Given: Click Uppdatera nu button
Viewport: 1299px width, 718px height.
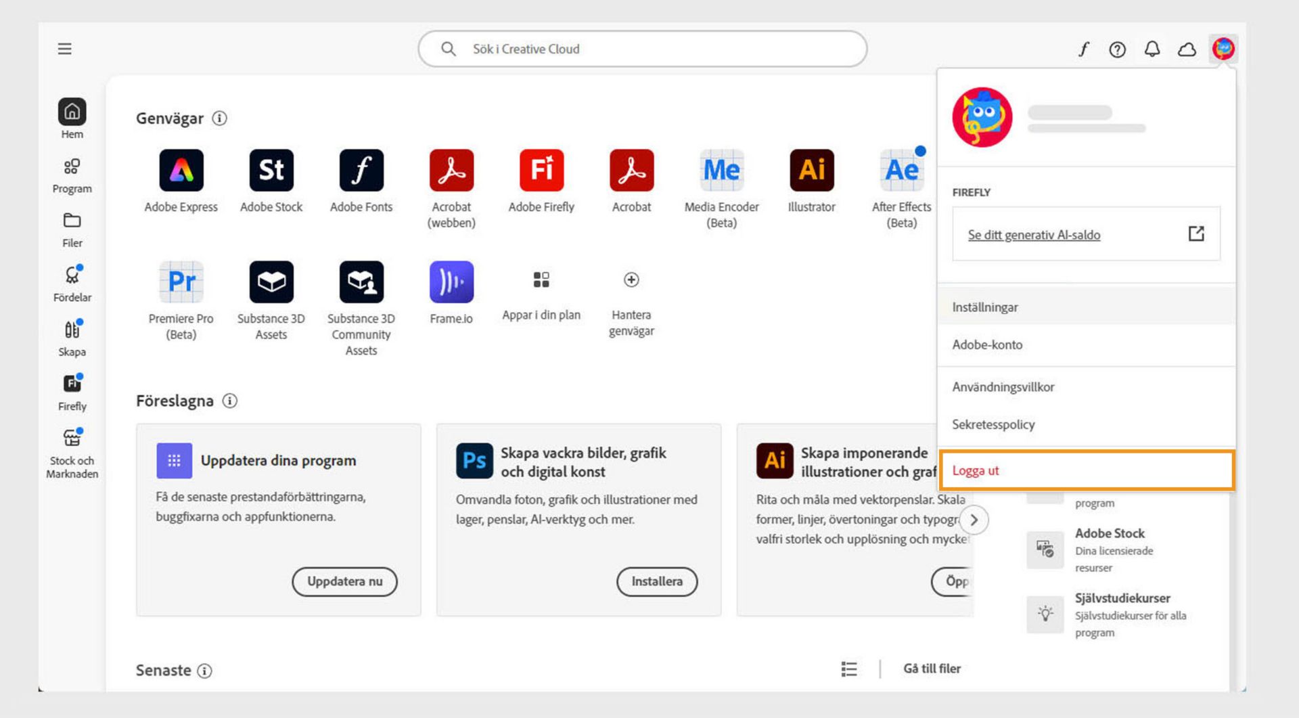Looking at the screenshot, I should point(344,581).
